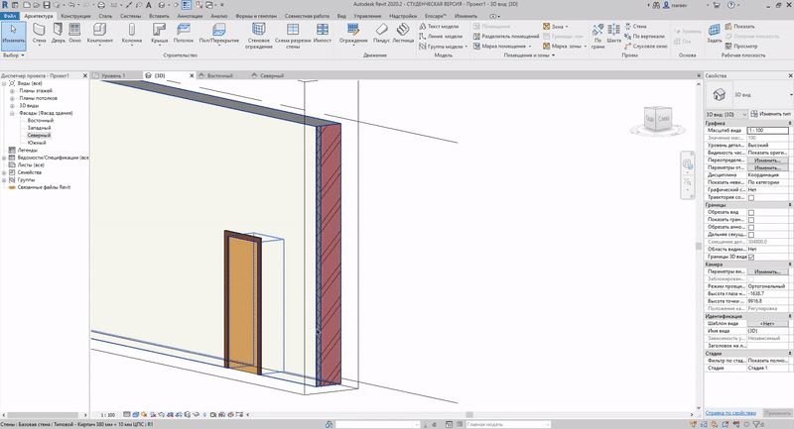Click the 1:100 scale in view control bar
Screen dimensions: 794x429
point(107,415)
